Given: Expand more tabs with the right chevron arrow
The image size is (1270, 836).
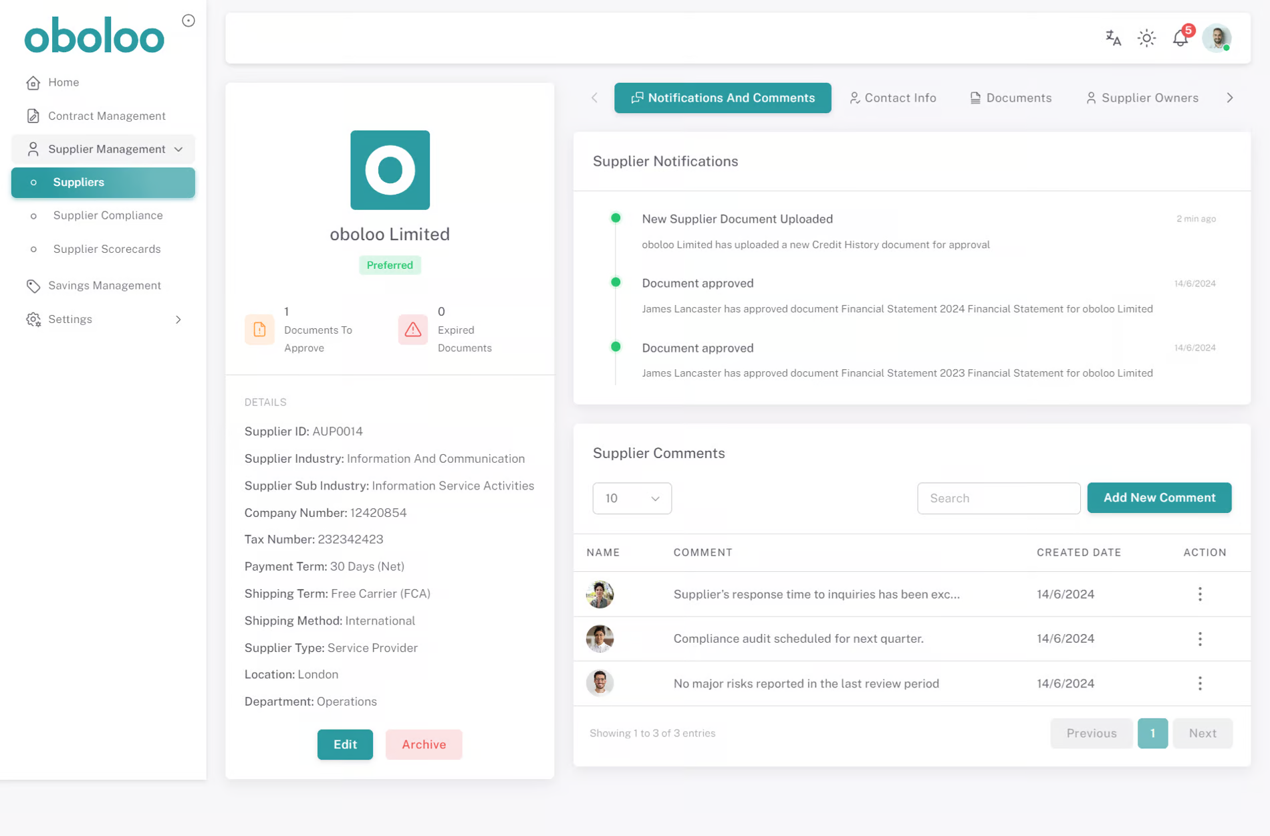Looking at the screenshot, I should coord(1230,98).
